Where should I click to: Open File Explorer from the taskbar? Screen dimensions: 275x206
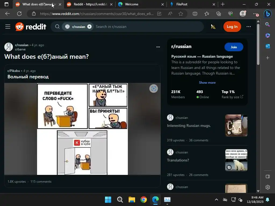(x=132, y=200)
